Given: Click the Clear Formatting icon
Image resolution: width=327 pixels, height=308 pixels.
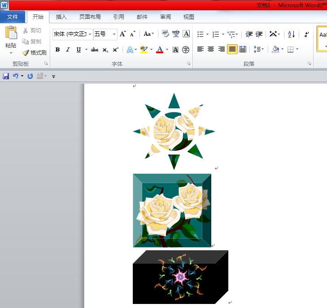Looking at the screenshot, I should (x=166, y=34).
